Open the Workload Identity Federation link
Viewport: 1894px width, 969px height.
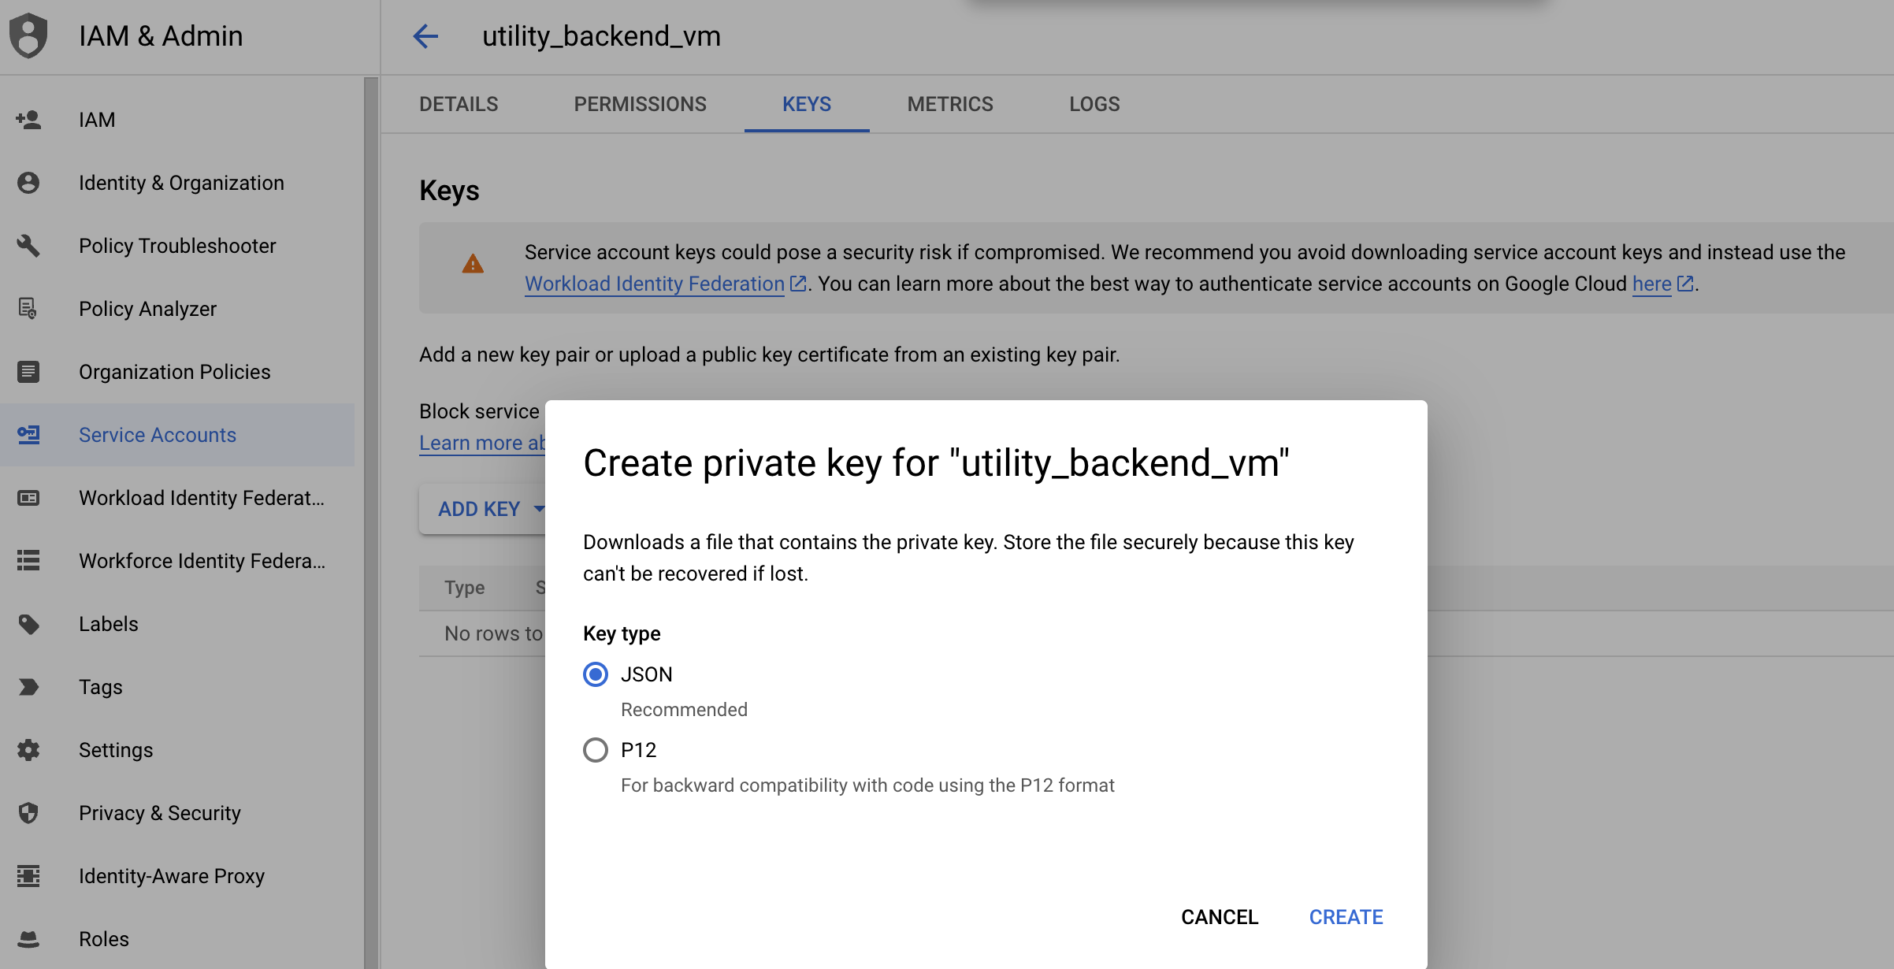[655, 284]
